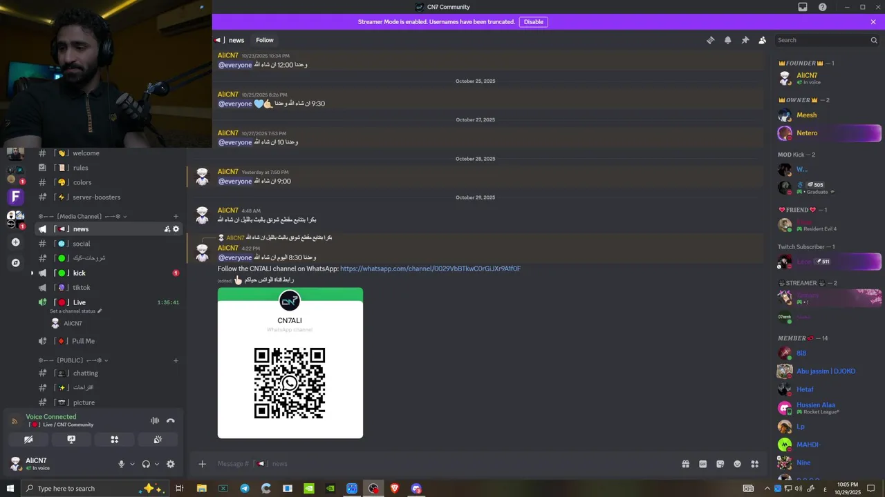Open connection info signal icon
The height and width of the screenshot is (497, 885).
[x=15, y=420]
